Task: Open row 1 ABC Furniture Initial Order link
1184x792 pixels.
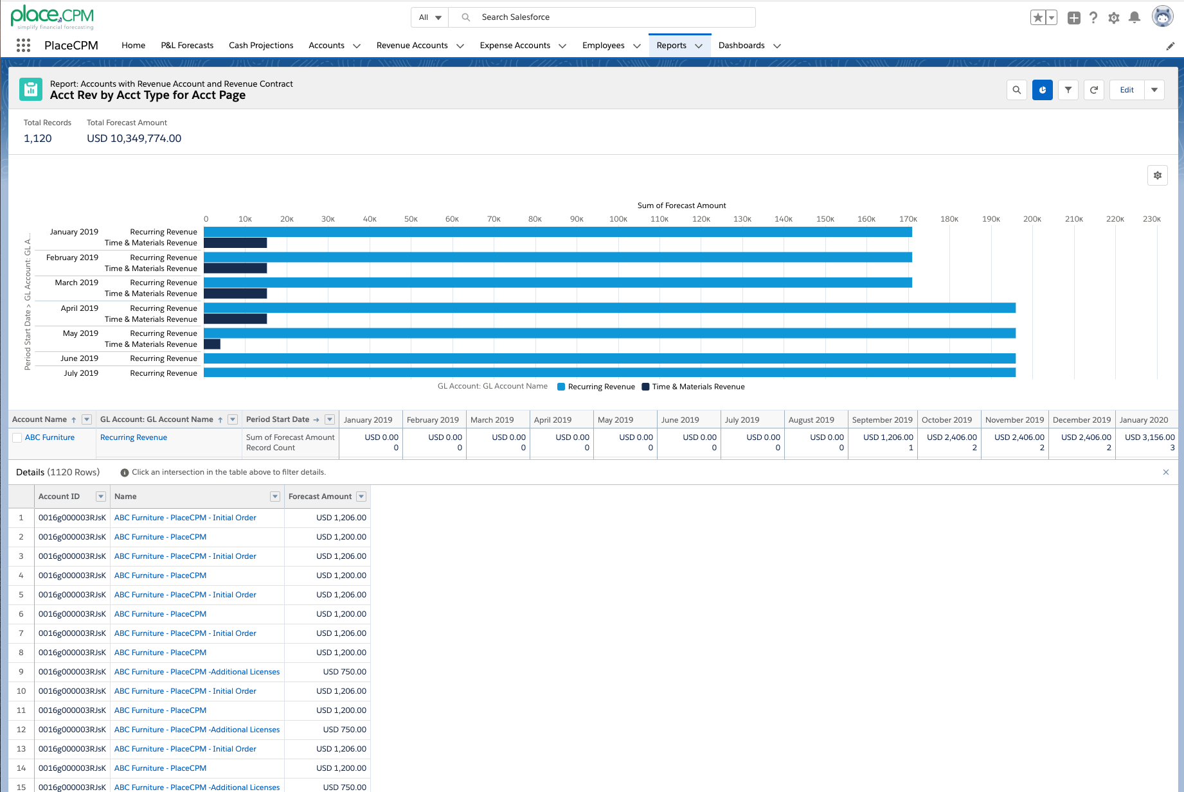Action: [x=185, y=518]
